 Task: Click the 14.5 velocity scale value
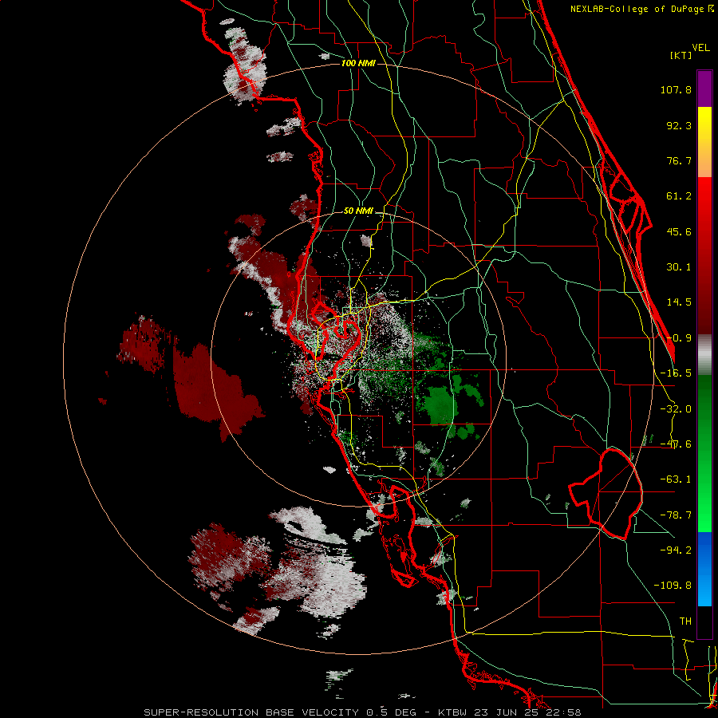[x=679, y=302]
